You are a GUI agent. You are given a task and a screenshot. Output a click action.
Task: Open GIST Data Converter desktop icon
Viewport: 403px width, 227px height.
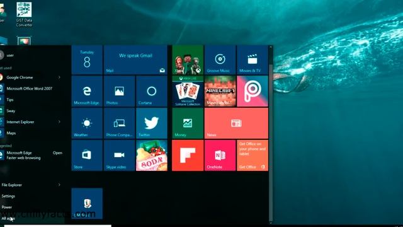pos(24,14)
